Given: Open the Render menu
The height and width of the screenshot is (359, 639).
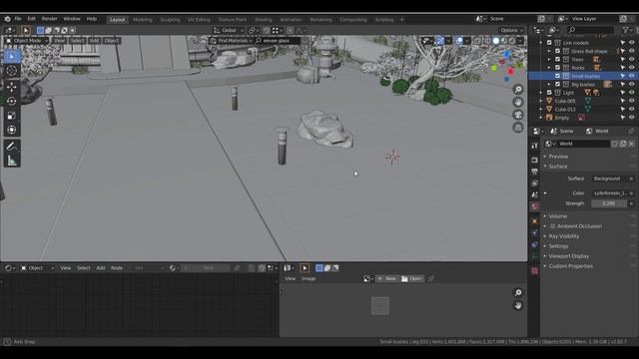Looking at the screenshot, I should point(49,19).
